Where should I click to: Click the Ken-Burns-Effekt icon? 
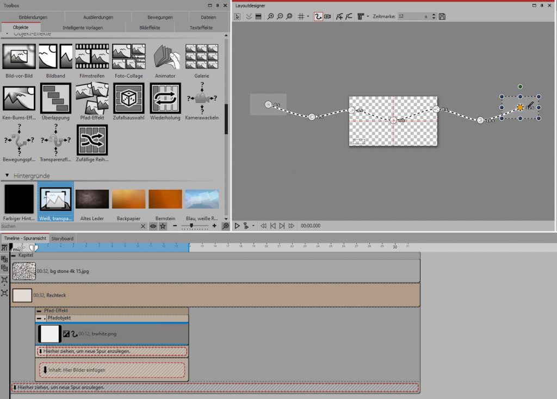tap(19, 97)
